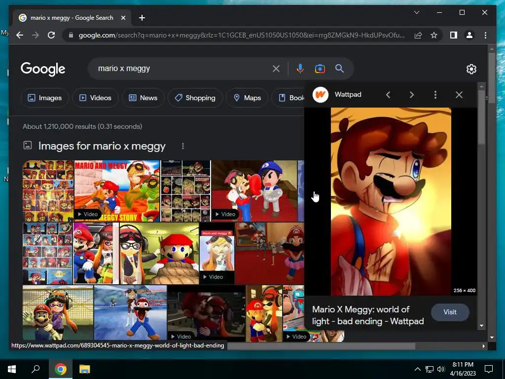The image size is (505, 379).
Task: View site information lock icon
Action: (71, 35)
